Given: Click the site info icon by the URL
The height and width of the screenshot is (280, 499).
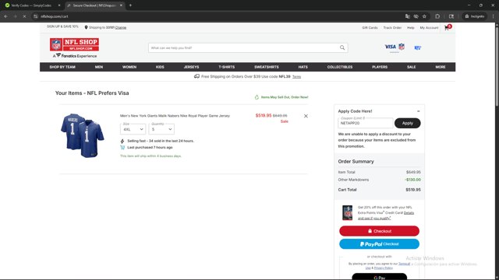Looking at the screenshot, I should click(36, 16).
